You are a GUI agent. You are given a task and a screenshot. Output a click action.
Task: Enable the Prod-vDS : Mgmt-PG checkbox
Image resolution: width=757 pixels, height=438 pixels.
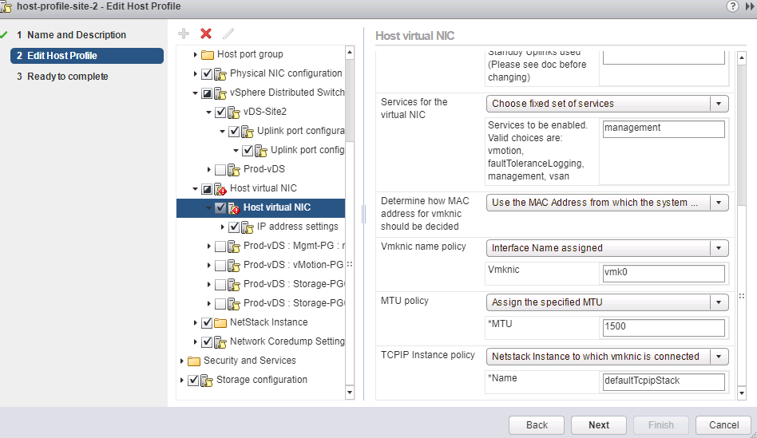[x=220, y=246]
